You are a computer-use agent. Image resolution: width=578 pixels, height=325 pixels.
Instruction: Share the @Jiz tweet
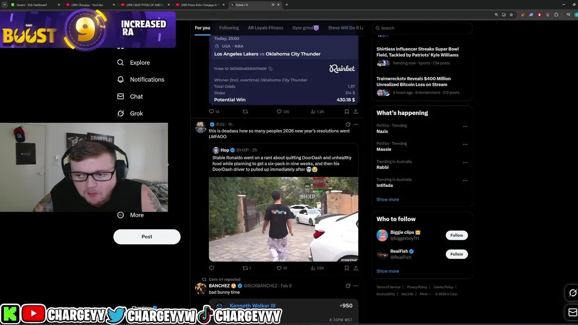[356, 268]
